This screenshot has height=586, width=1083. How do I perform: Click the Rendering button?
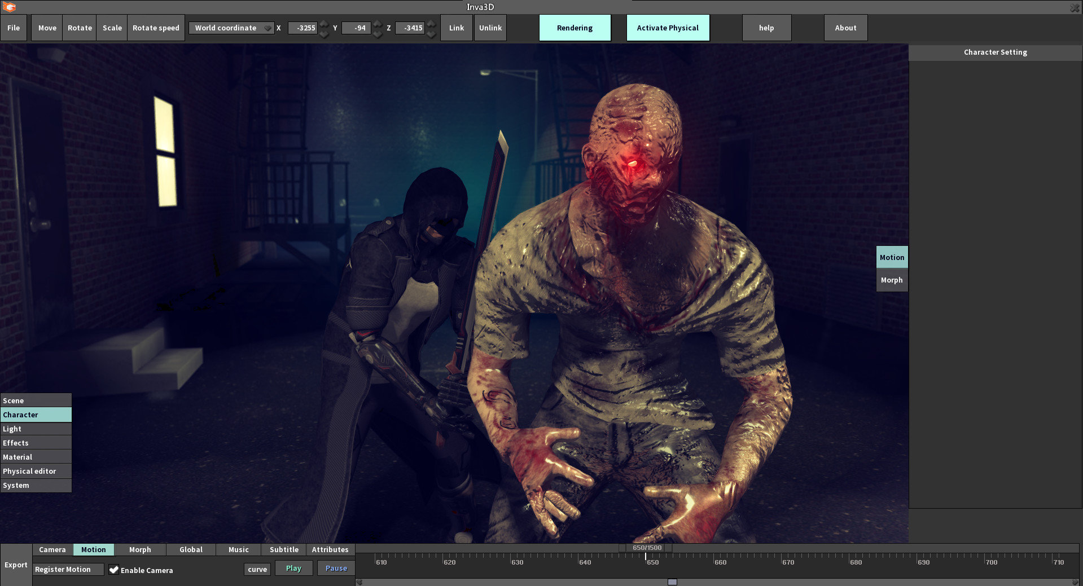[575, 27]
